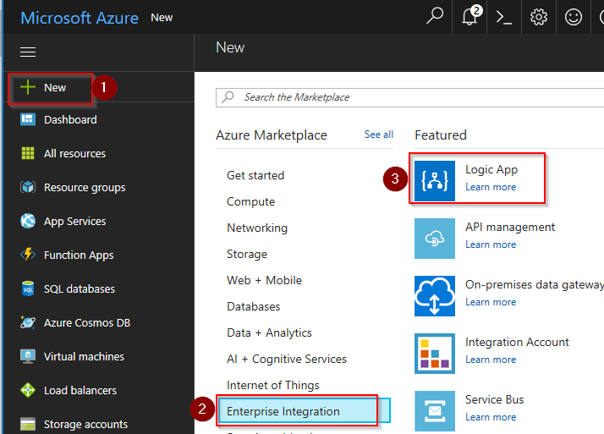This screenshot has width=604, height=434.
Task: Select Web + Mobile category
Action: pos(264,280)
